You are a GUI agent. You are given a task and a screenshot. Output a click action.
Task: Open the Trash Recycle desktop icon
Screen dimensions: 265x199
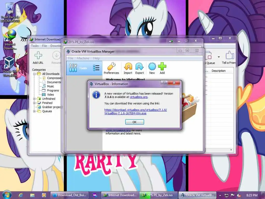(x=10, y=13)
